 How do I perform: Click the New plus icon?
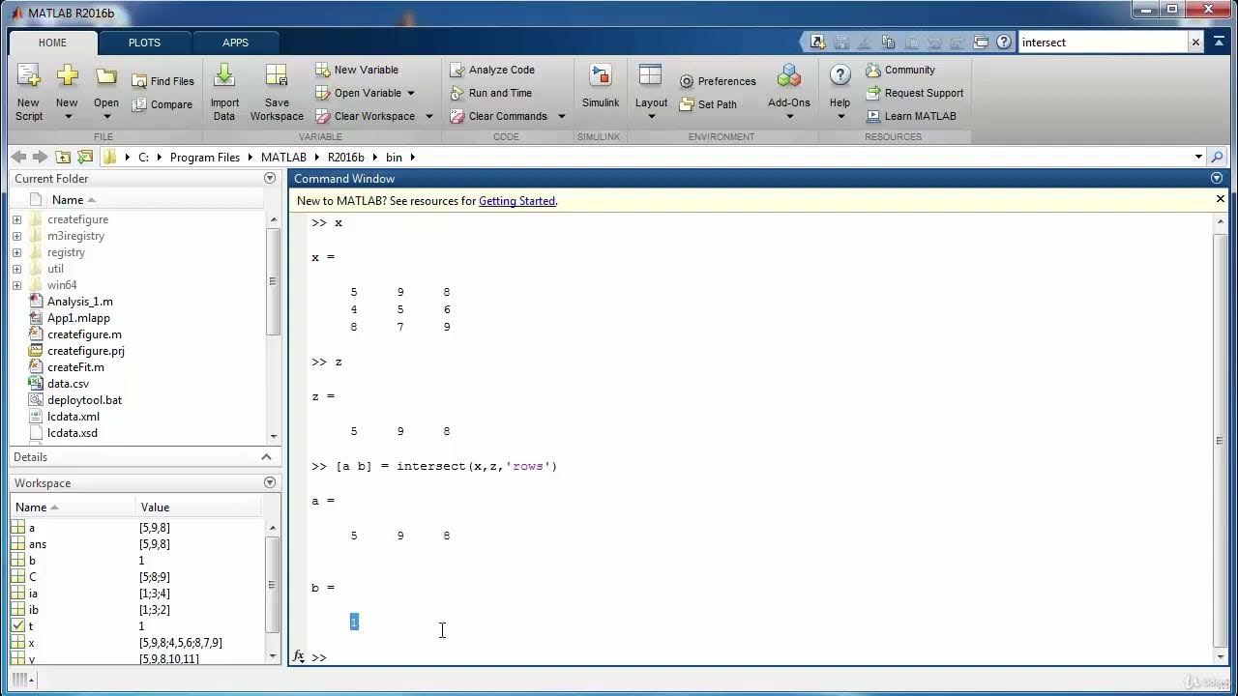[x=67, y=76]
